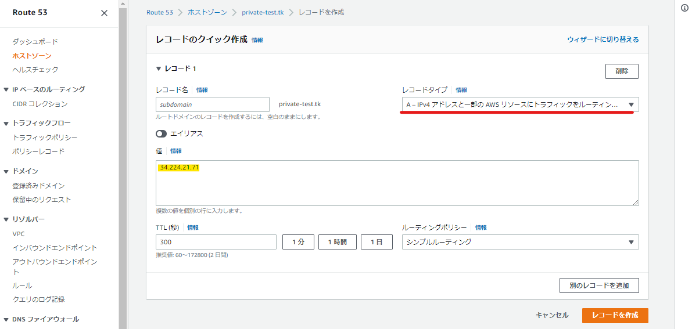Open ルール under リゾルバー
The image size is (692, 329).
coord(22,285)
